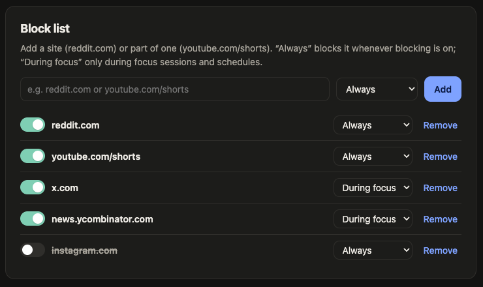This screenshot has height=287, width=483.
Task: Remove news.ycombinator.com entry
Action: pos(440,219)
